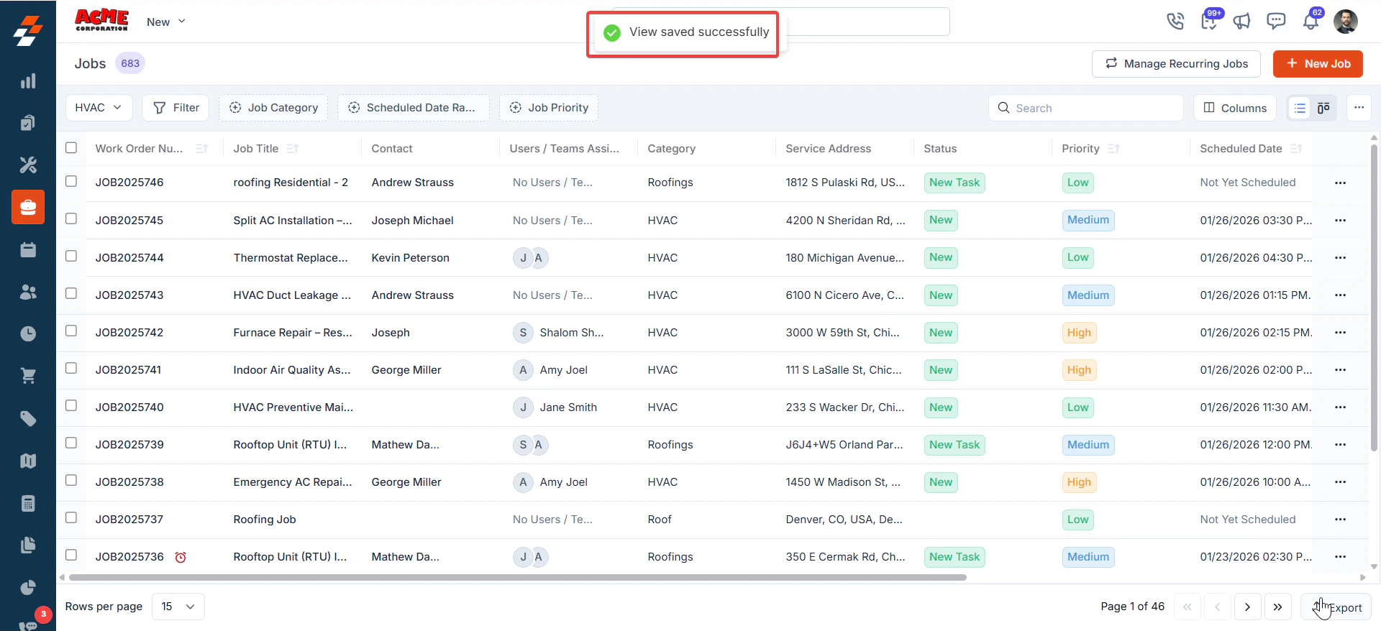Viewport: 1381px width, 631px height.
Task: Open row actions for JOB2025742
Action: pos(1340,332)
